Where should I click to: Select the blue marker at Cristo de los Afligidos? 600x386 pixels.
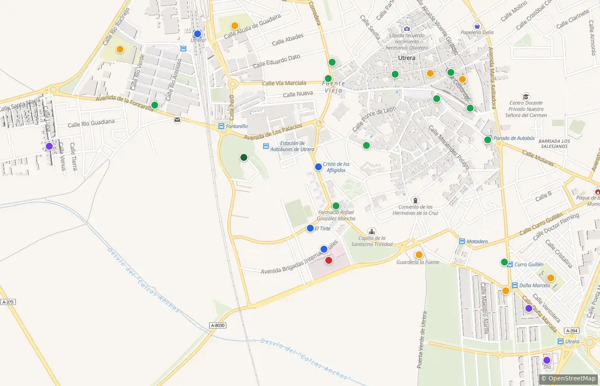(318, 167)
